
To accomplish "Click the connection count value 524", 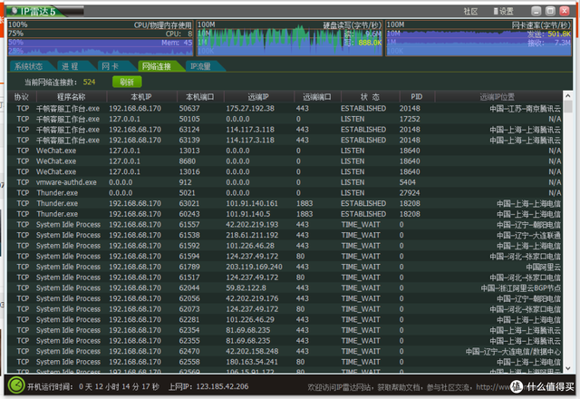I will [x=89, y=82].
